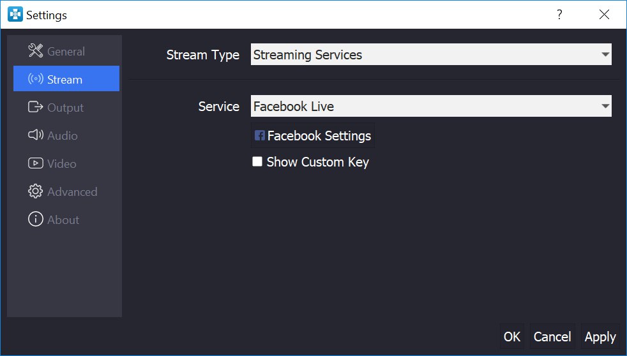Open the Facebook Live service combo box

pos(431,106)
